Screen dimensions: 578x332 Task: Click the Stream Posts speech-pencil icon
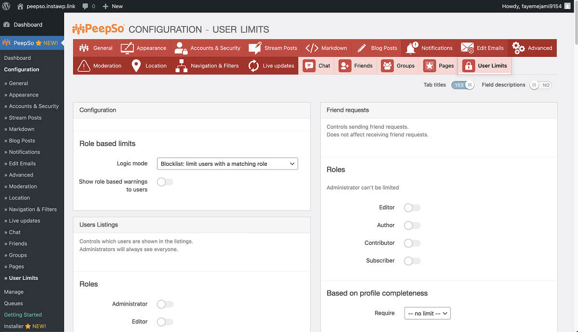[x=255, y=48]
